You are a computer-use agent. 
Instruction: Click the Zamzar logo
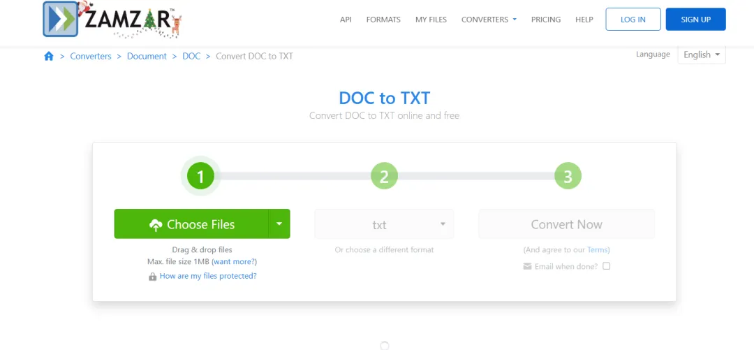(112, 20)
